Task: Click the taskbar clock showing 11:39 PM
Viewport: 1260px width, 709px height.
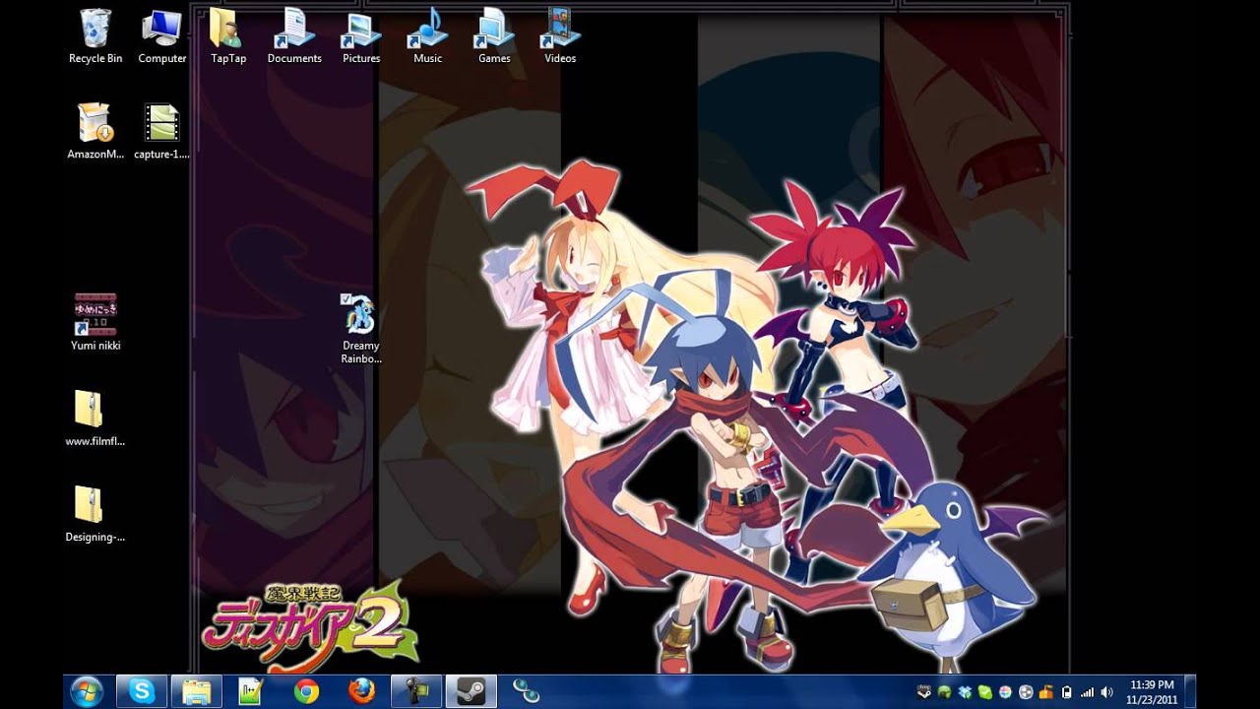Action: pyautogui.click(x=1151, y=691)
